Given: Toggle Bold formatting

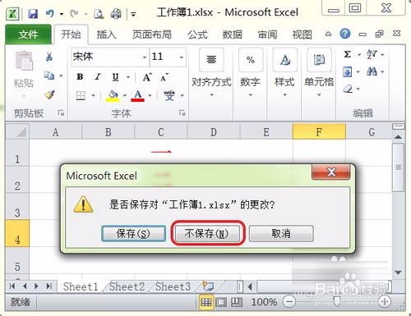Looking at the screenshot, I should [x=80, y=77].
